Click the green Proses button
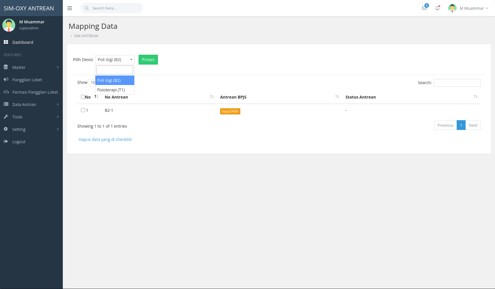495x289 pixels. click(x=148, y=60)
